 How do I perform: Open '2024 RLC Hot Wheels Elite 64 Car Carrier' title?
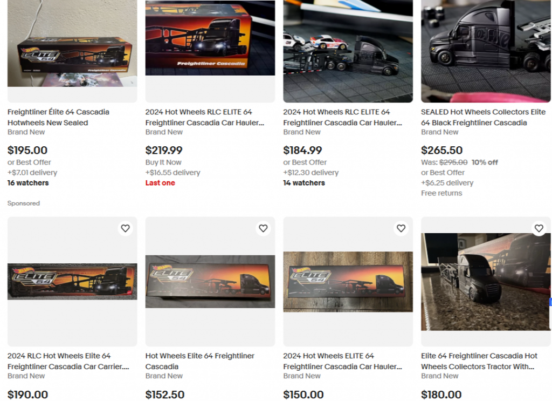pos(68,361)
